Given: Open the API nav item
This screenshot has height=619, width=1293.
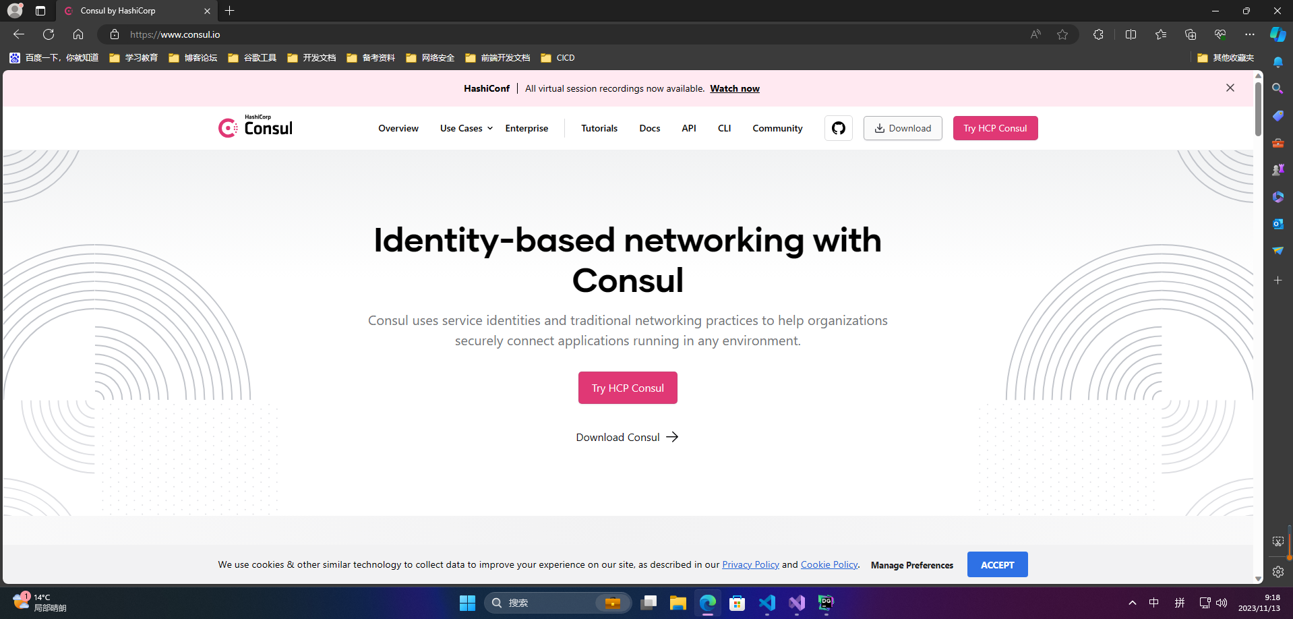Looking at the screenshot, I should (x=689, y=128).
